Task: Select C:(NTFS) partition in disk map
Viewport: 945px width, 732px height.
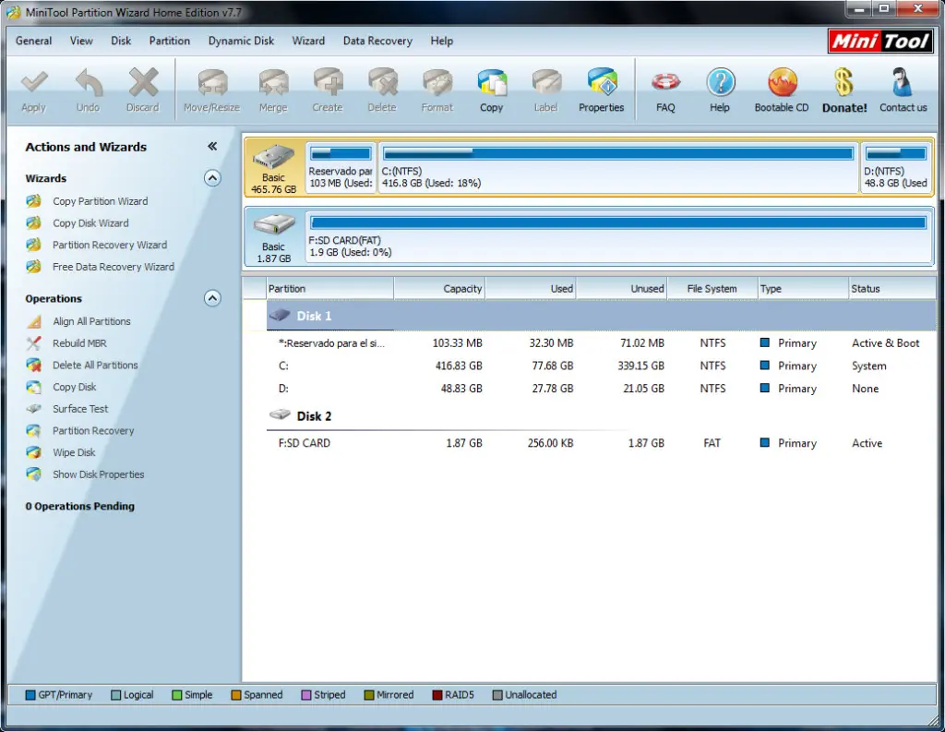Action: pos(618,167)
